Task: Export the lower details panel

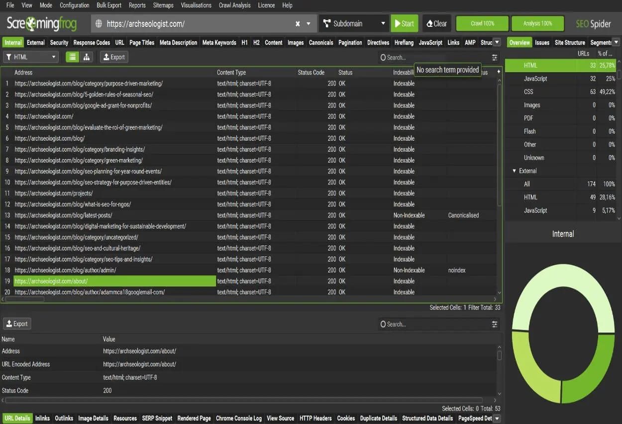Action: click(17, 324)
